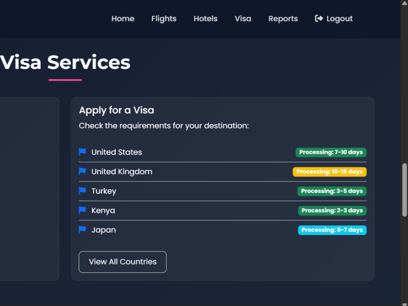Select the United Kingdom destination
Viewport: 408px width, 306px height.
click(122, 172)
